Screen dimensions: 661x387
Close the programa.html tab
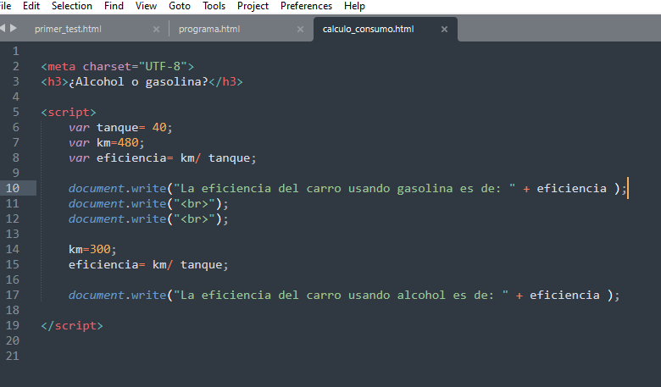(x=300, y=29)
